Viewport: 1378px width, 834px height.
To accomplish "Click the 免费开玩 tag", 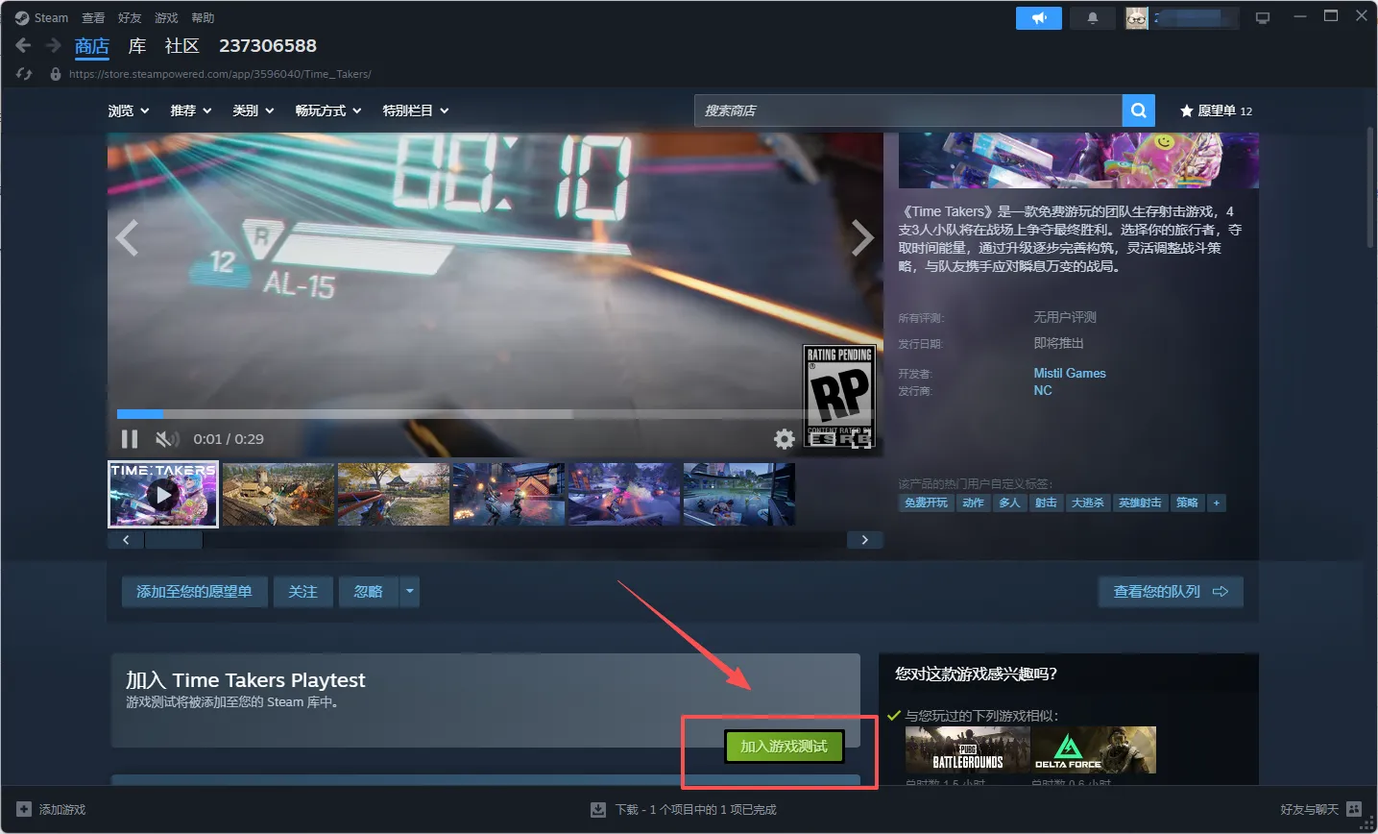I will coord(927,503).
